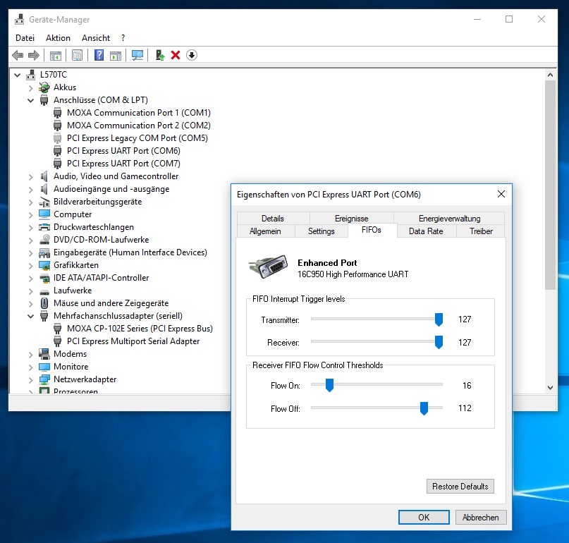Screen dimensions: 569x543
Task: Open the Aktion menu
Action: pyautogui.click(x=58, y=38)
